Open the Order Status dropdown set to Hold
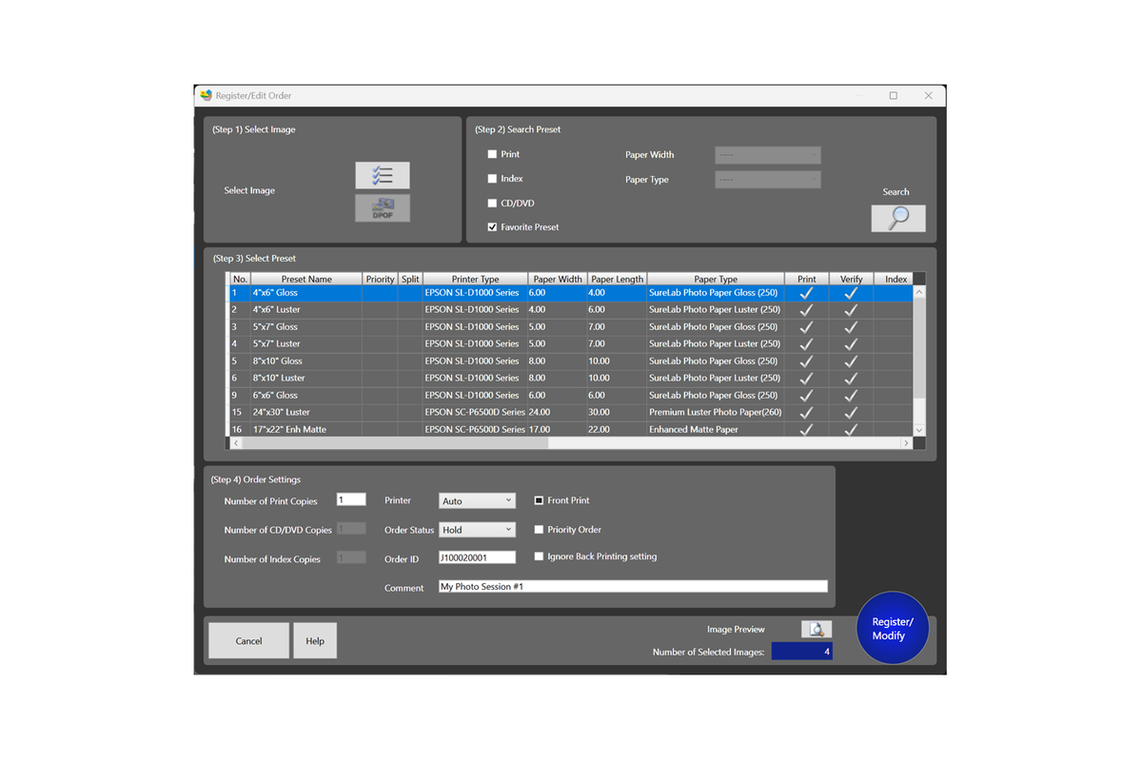The image size is (1142, 761). point(477,530)
